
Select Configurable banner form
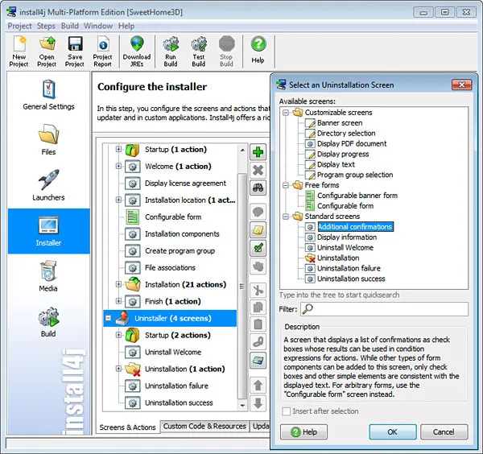[357, 196]
